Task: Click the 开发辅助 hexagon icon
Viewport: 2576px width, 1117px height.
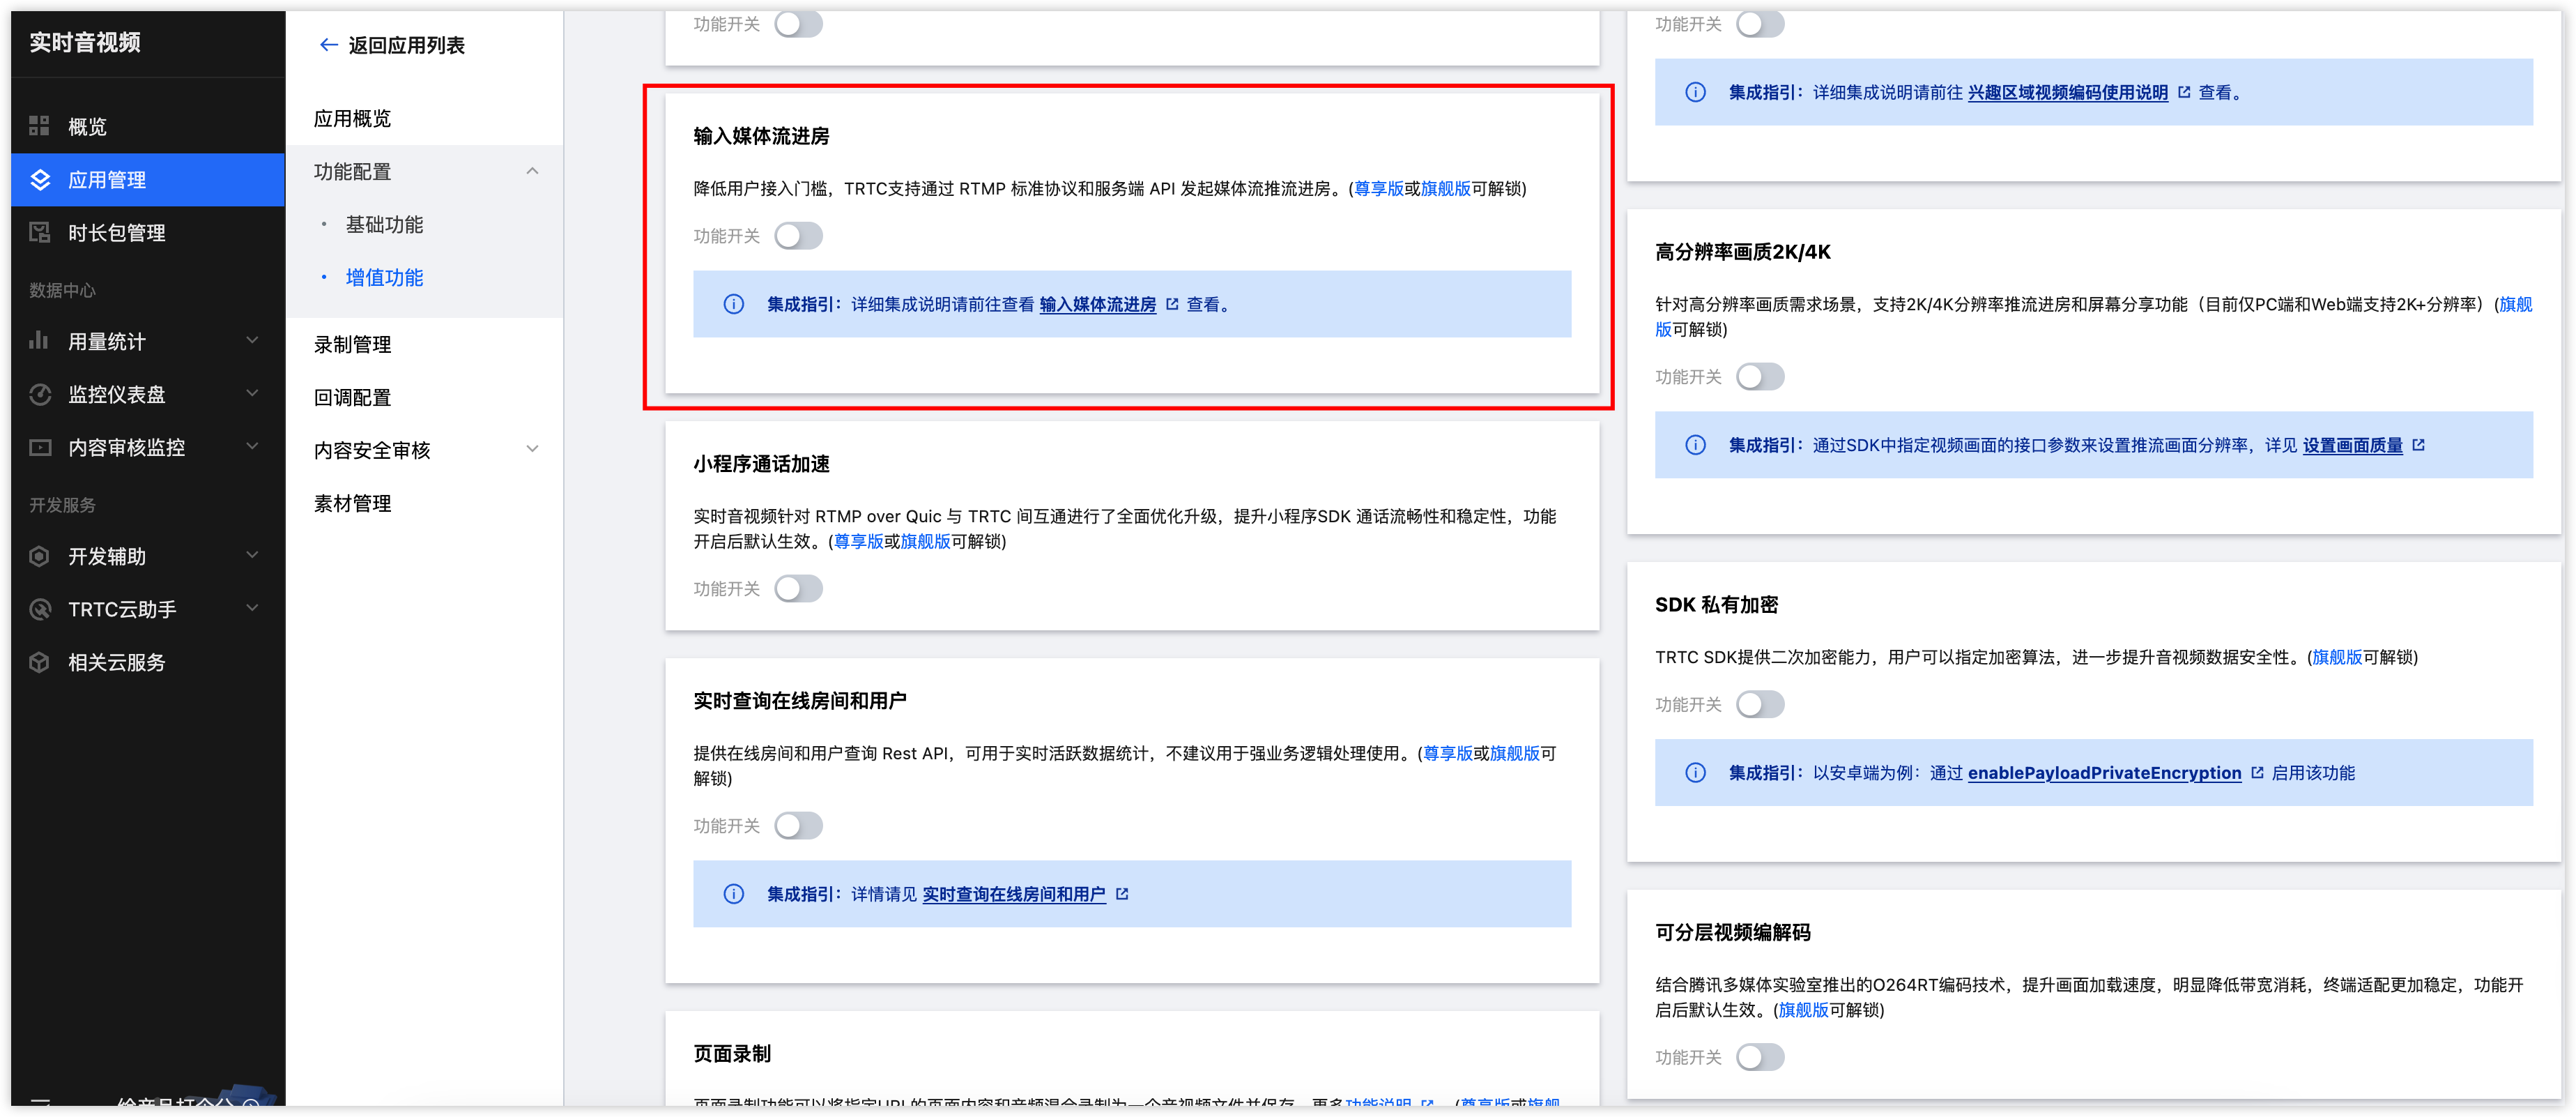Action: [40, 556]
